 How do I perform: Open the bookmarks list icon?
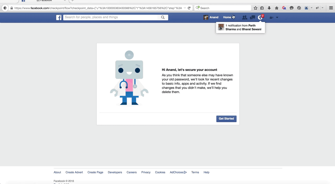click(262, 8)
